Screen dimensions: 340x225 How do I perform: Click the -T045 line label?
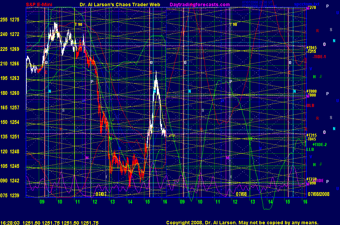click(311, 139)
